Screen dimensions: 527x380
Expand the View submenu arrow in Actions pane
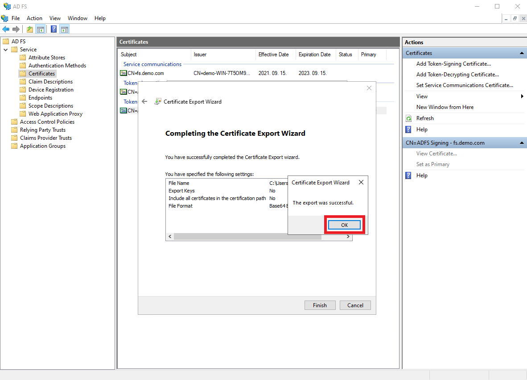click(x=522, y=96)
